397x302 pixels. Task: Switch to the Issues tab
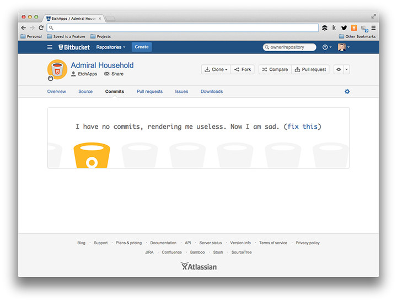pyautogui.click(x=181, y=91)
